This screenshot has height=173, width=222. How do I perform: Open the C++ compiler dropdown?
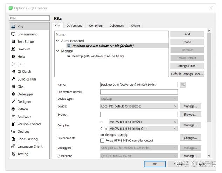click(143, 129)
